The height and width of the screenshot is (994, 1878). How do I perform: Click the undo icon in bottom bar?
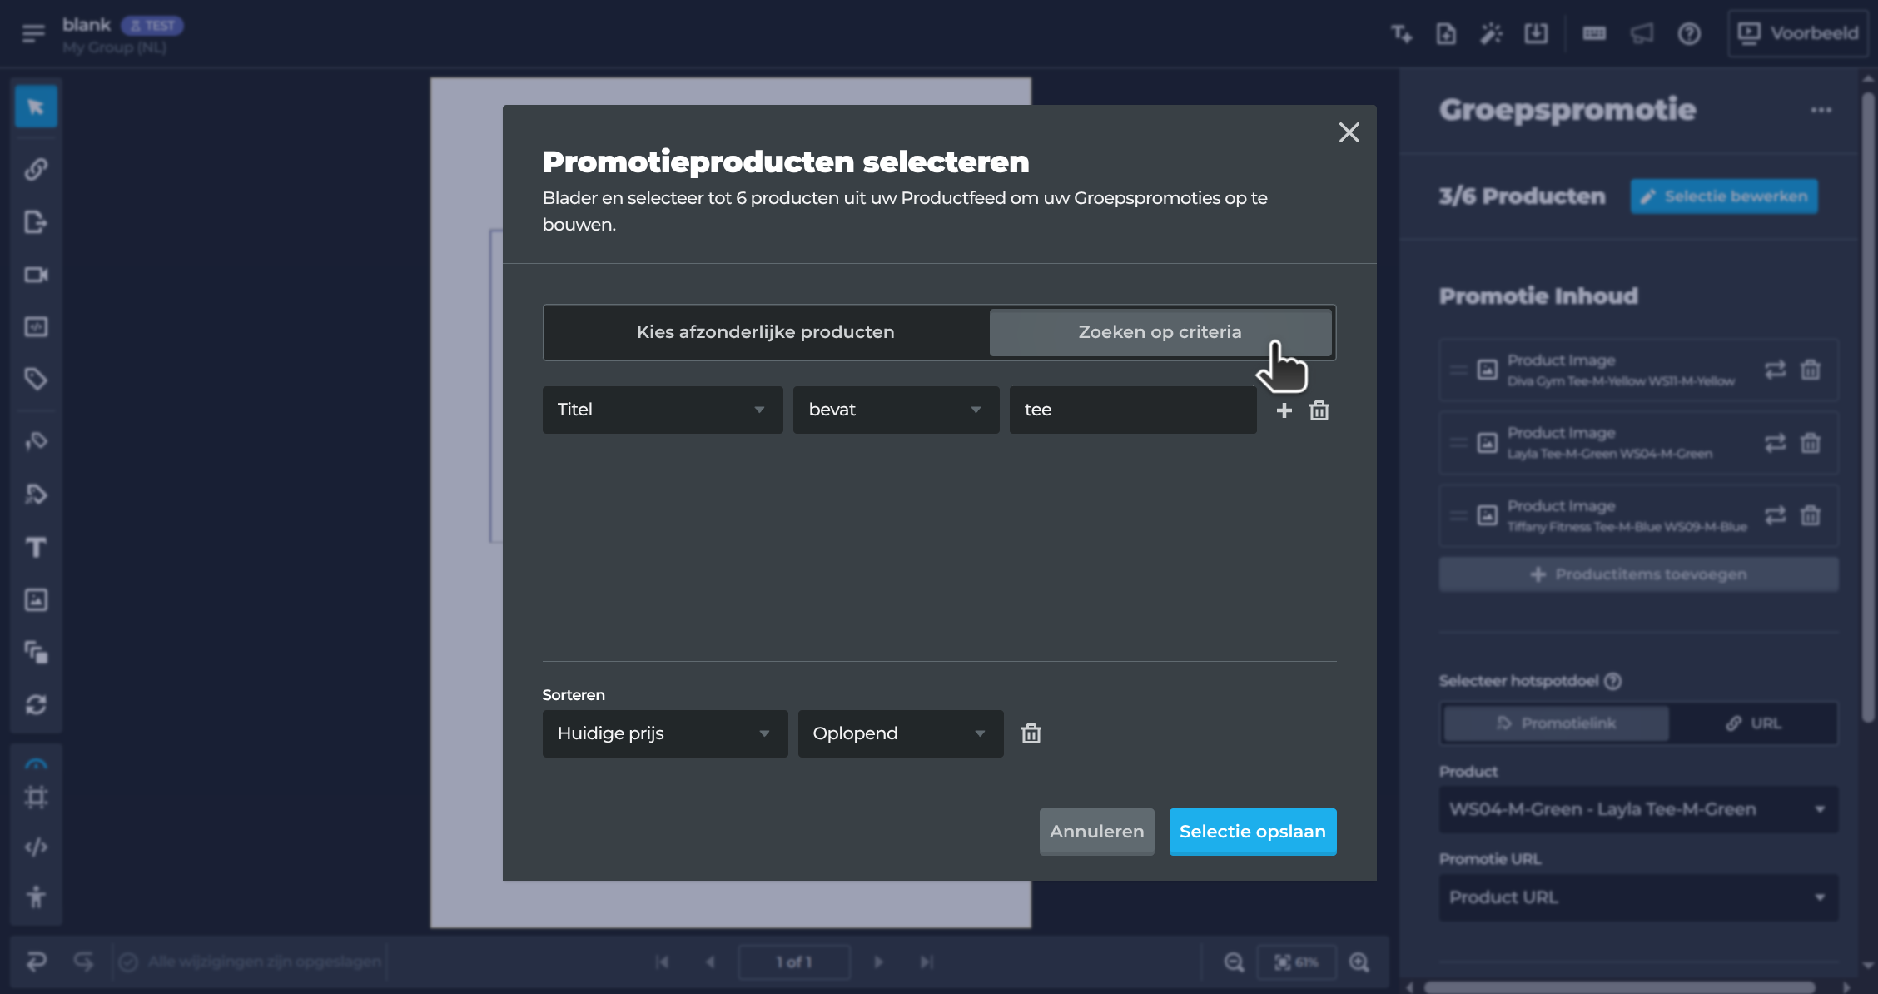(x=36, y=962)
